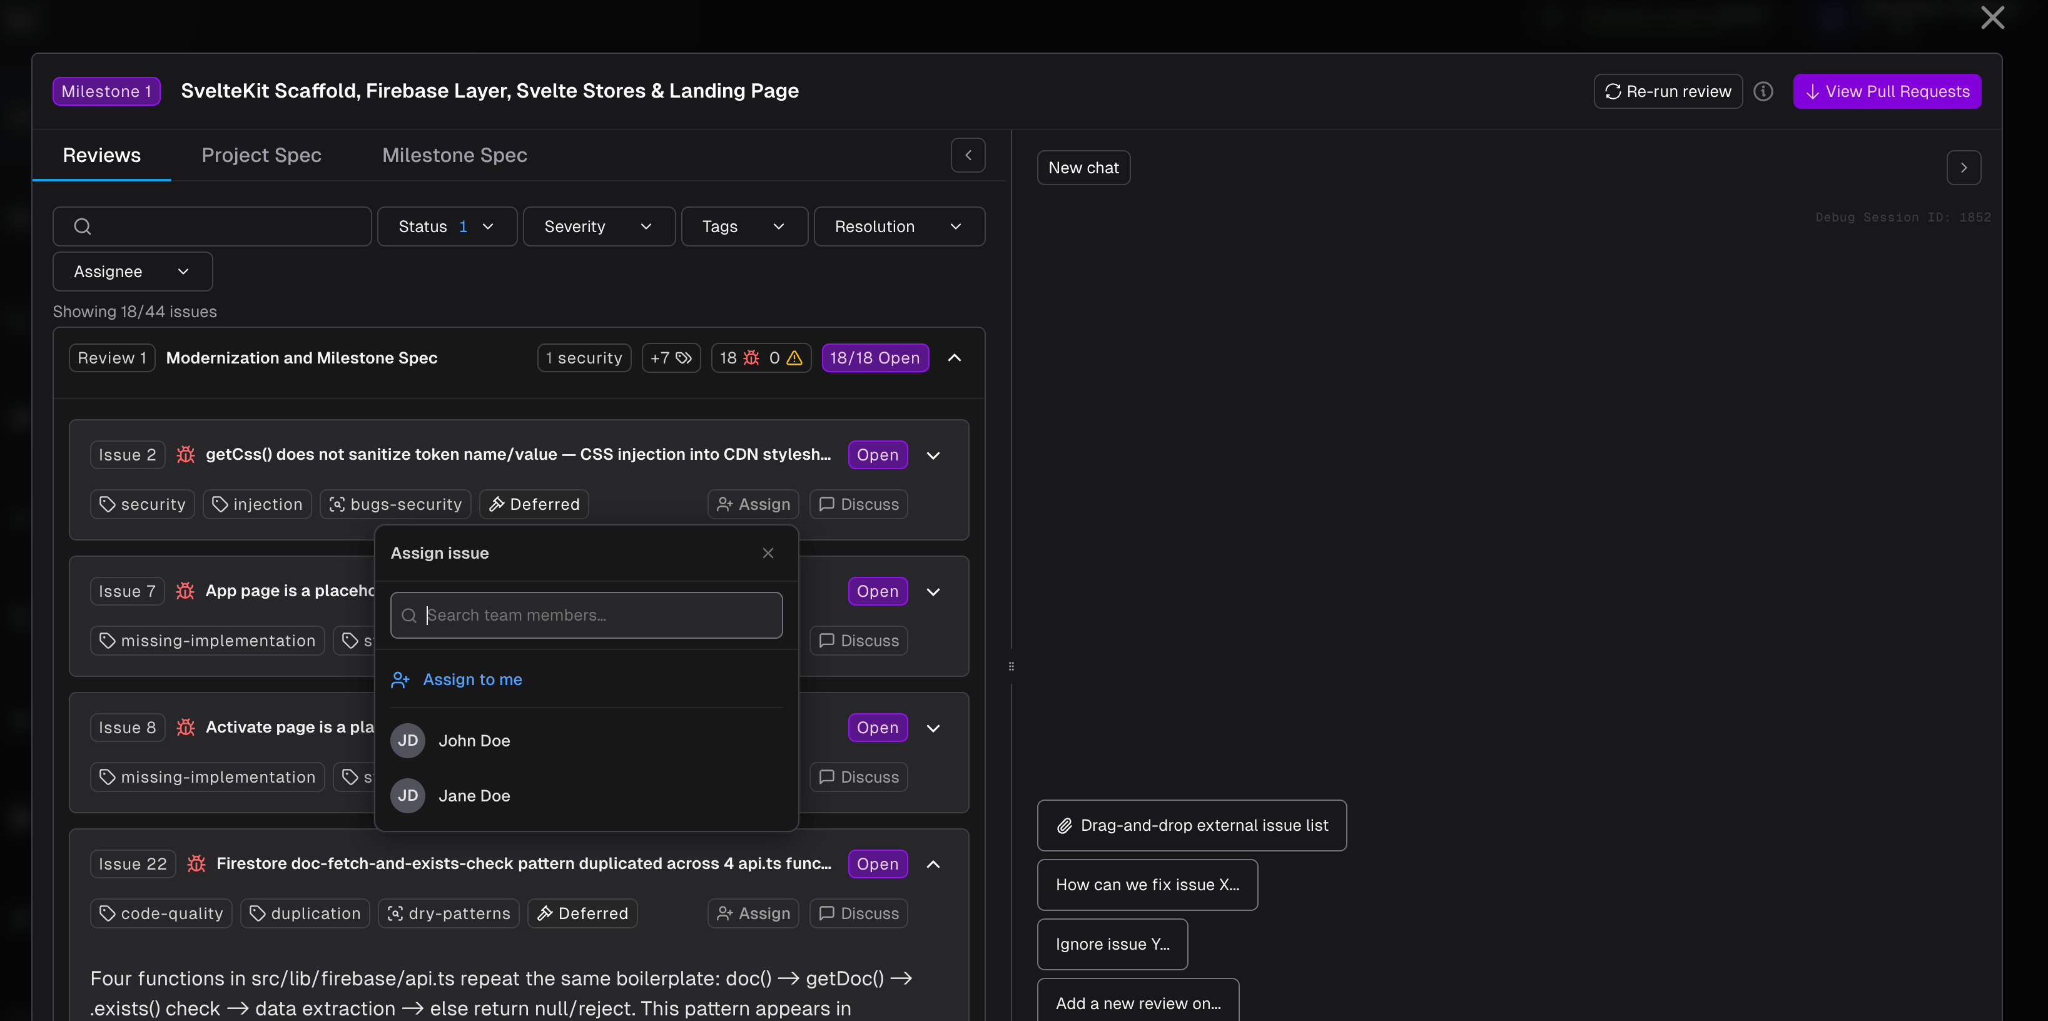Close the Assign issue popup
2048x1021 pixels.
click(768, 552)
